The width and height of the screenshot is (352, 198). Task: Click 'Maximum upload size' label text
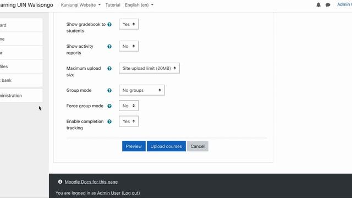coord(84,71)
